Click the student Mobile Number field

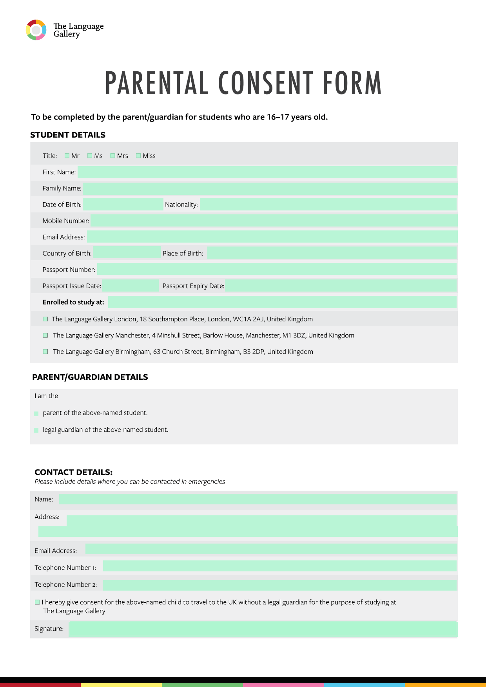[274, 221]
